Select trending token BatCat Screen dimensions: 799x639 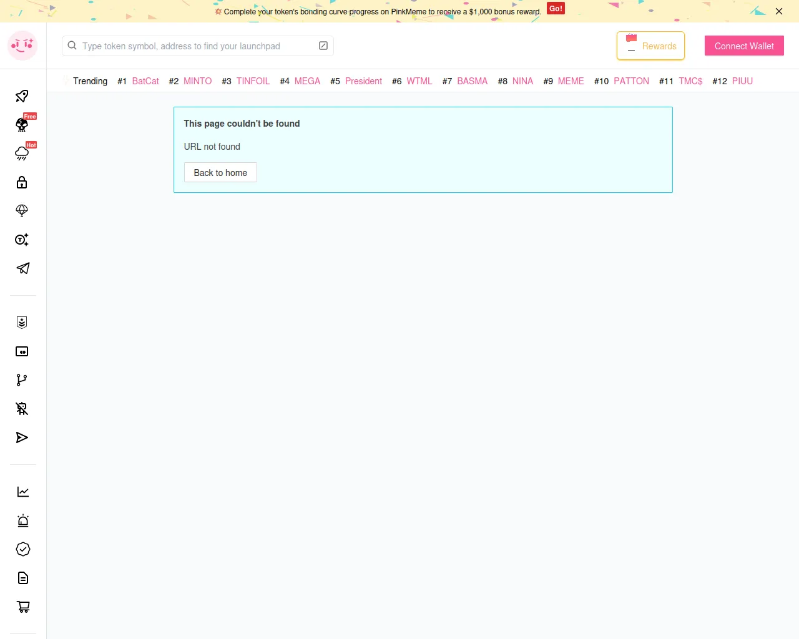(145, 81)
